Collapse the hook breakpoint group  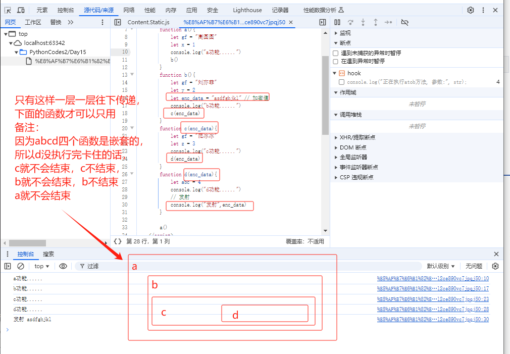click(x=334, y=73)
